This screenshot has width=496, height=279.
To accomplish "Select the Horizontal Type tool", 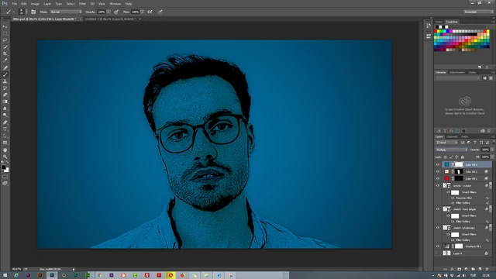I will [x=5, y=129].
